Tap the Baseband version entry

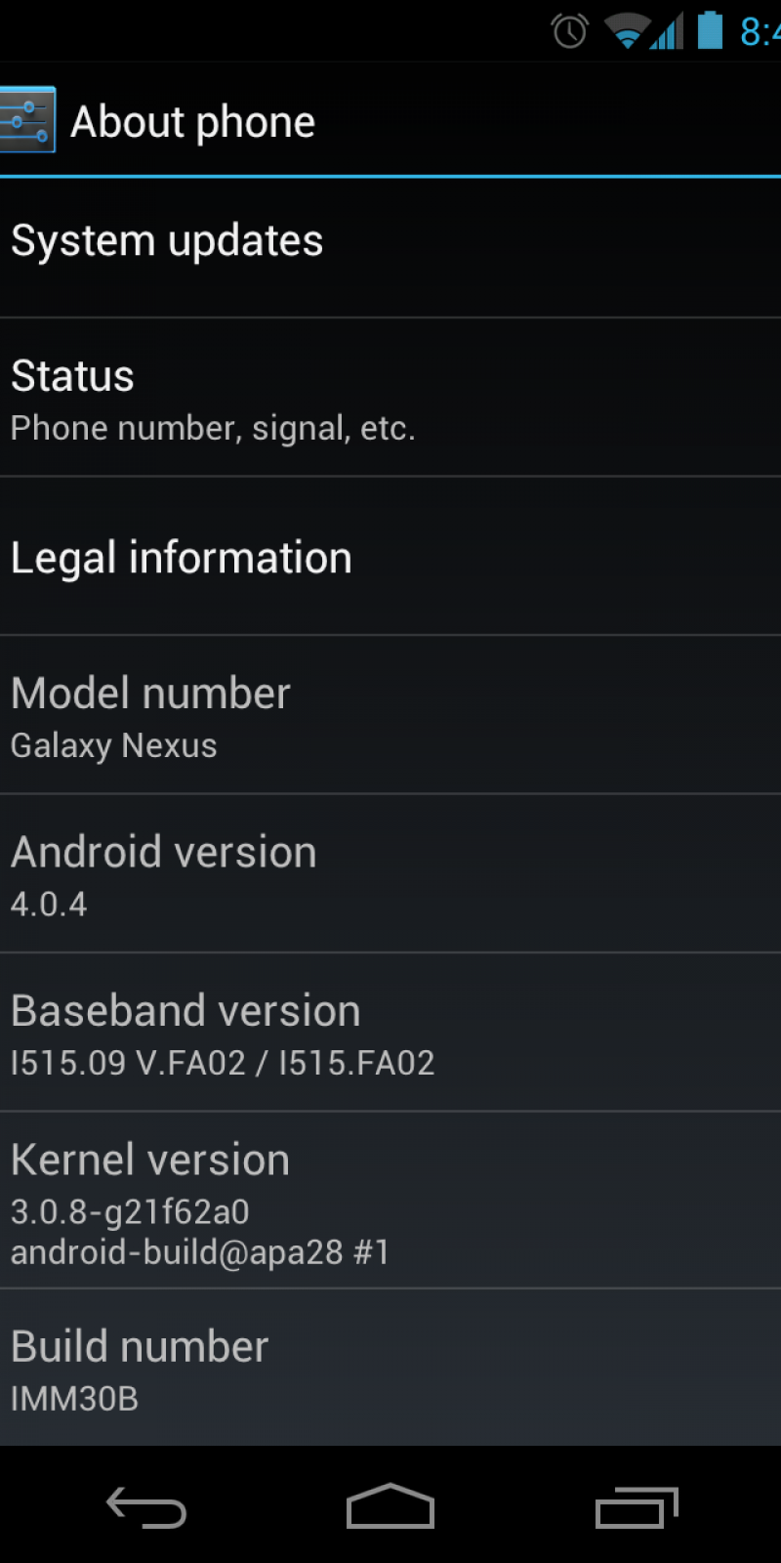pyautogui.click(x=390, y=1033)
